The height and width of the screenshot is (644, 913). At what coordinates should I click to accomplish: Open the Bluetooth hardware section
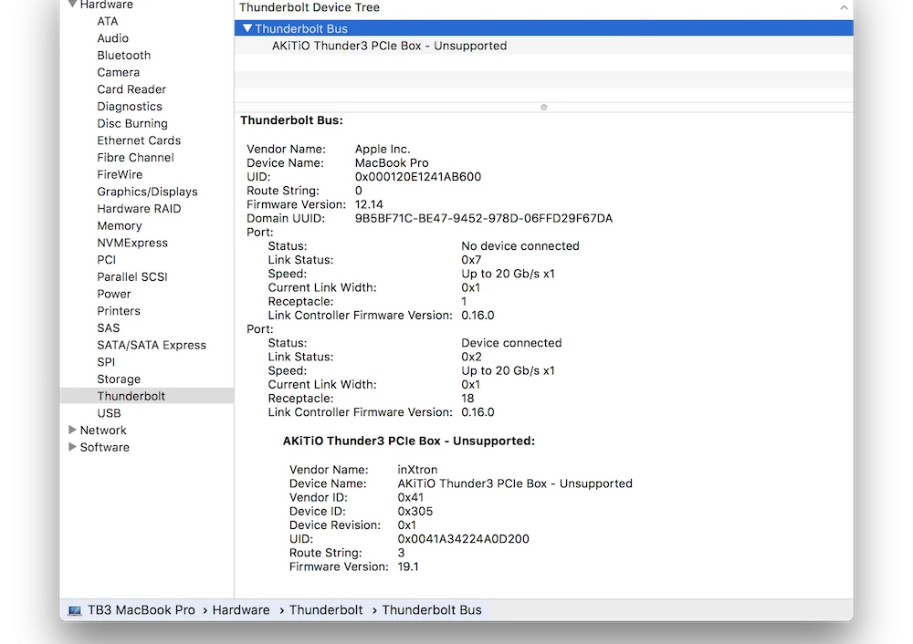coord(124,56)
